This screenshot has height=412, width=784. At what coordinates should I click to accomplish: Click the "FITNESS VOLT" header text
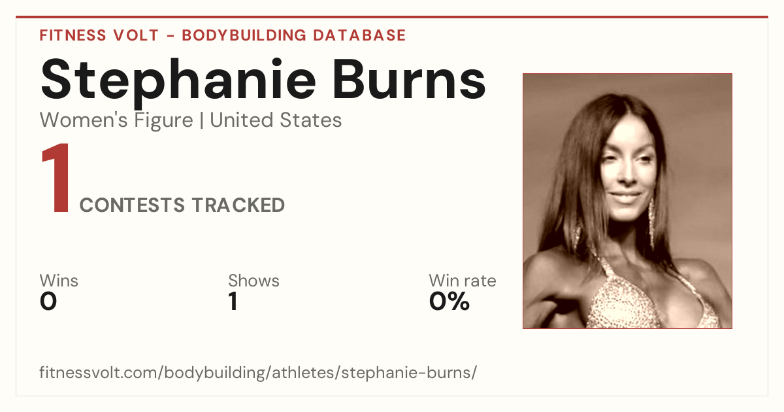[x=99, y=35]
